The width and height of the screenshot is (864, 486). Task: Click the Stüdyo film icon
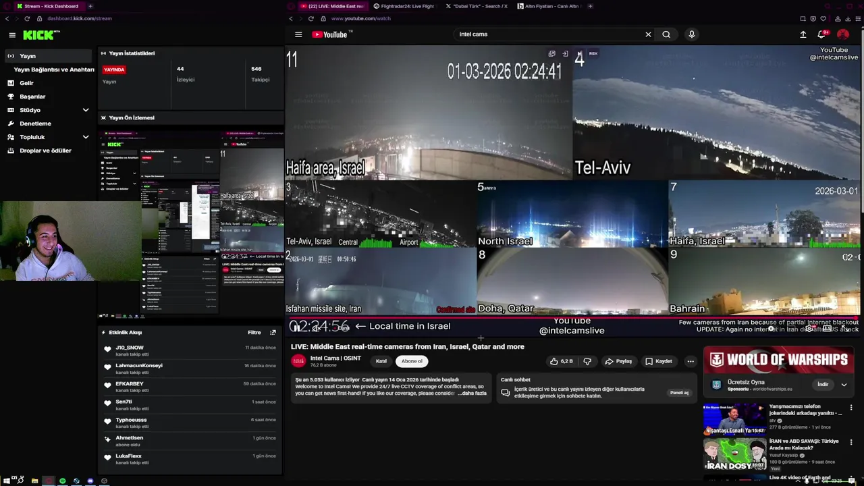[11, 110]
